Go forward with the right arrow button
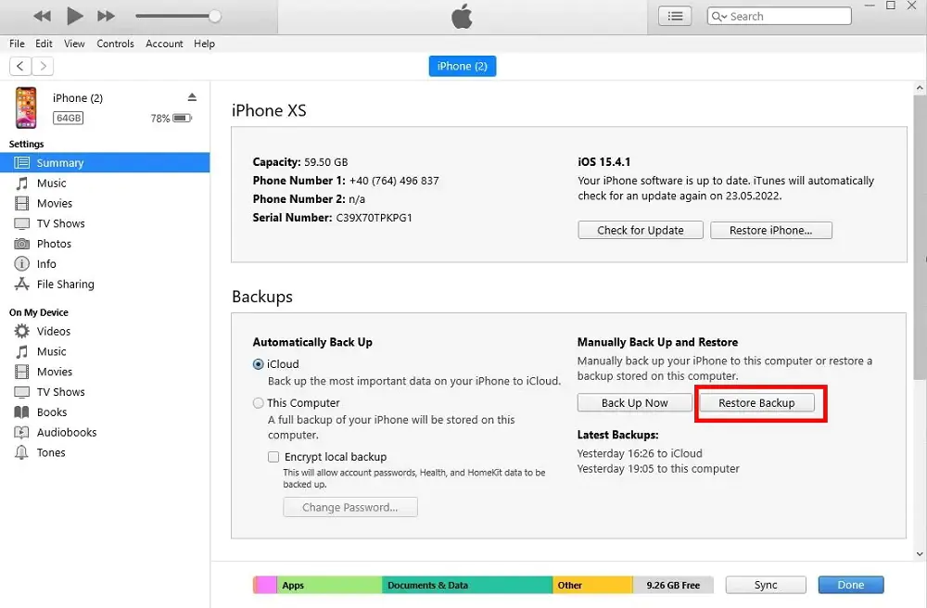The image size is (927, 608). click(x=43, y=66)
